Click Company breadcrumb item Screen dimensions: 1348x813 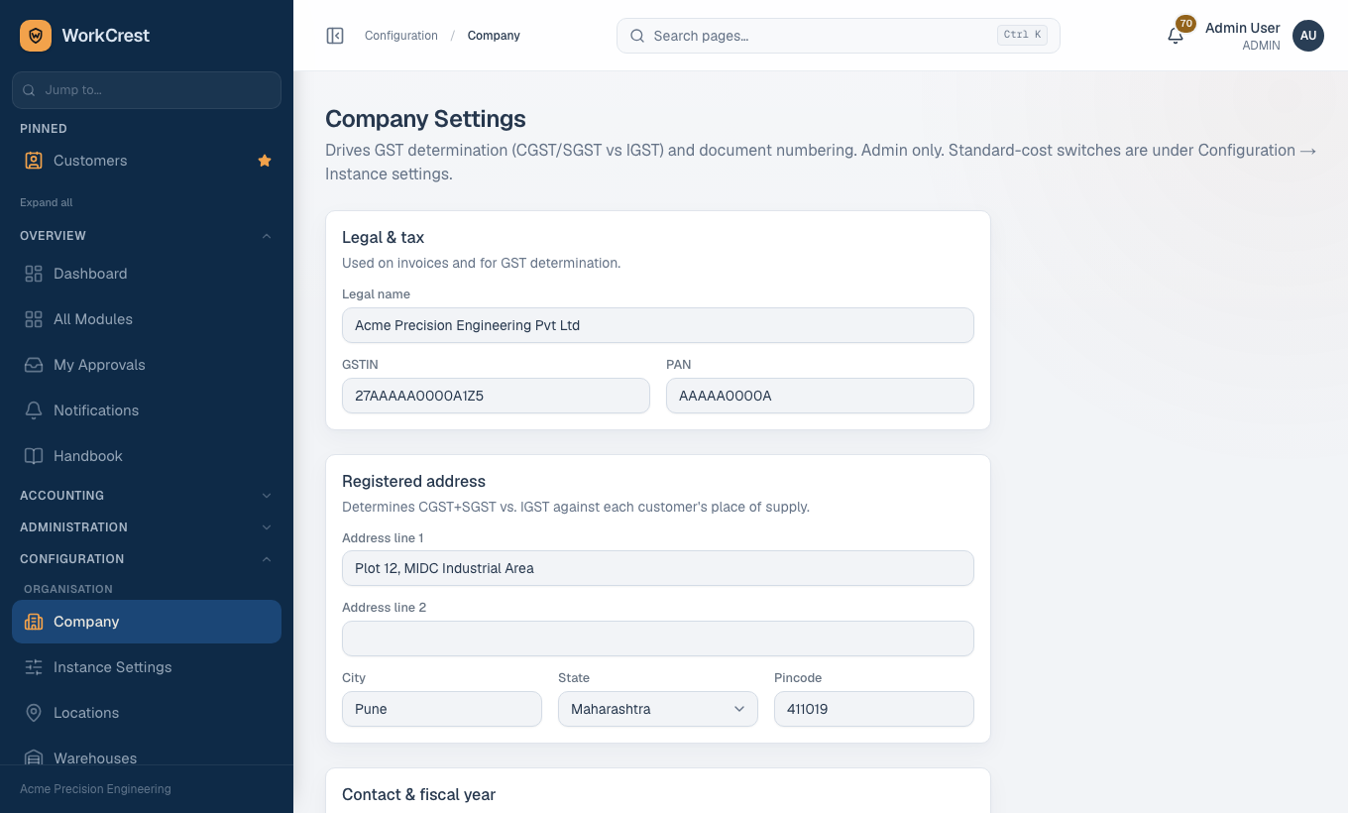(x=494, y=36)
